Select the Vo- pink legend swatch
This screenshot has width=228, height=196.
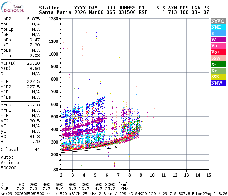(219, 46)
